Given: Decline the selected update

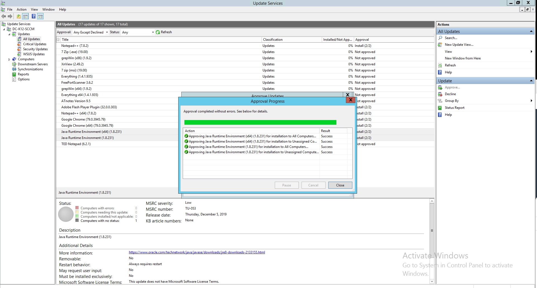Looking at the screenshot, I should click(x=450, y=94).
